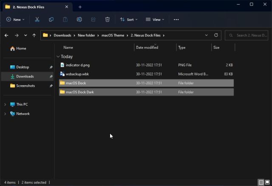Click the Copy icon in toolbar
The width and height of the screenshot is (272, 186).
coord(51,19)
